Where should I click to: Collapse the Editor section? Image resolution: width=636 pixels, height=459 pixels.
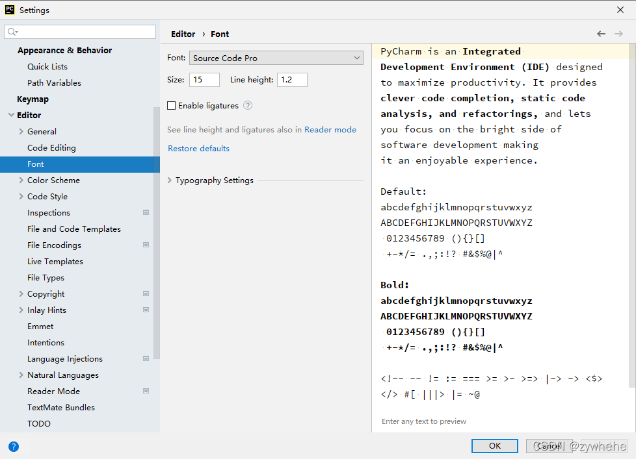tap(11, 115)
